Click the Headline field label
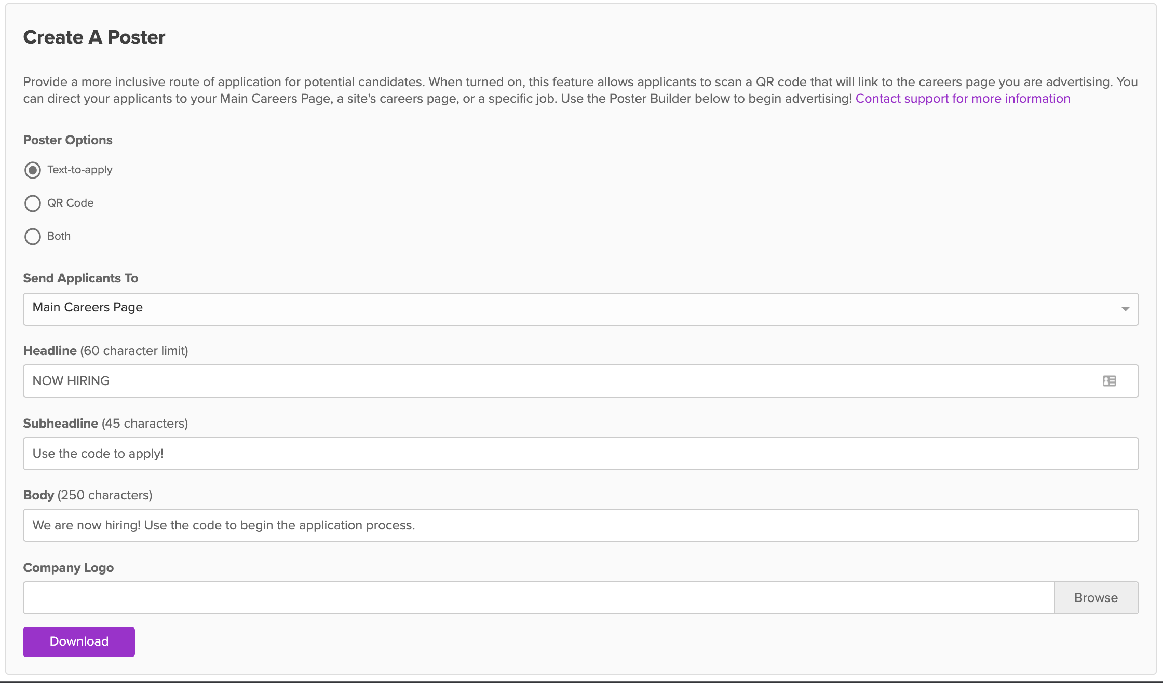1163x683 pixels. tap(50, 351)
